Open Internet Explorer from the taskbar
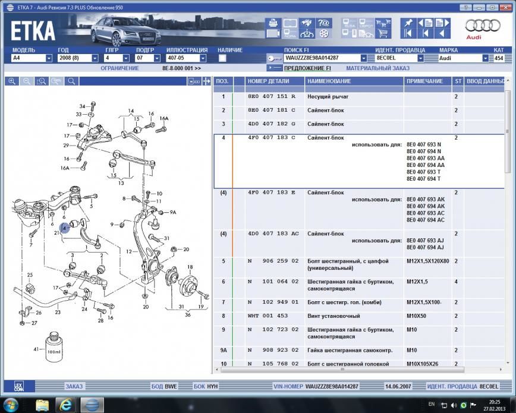The height and width of the screenshot is (413, 516). [x=65, y=405]
